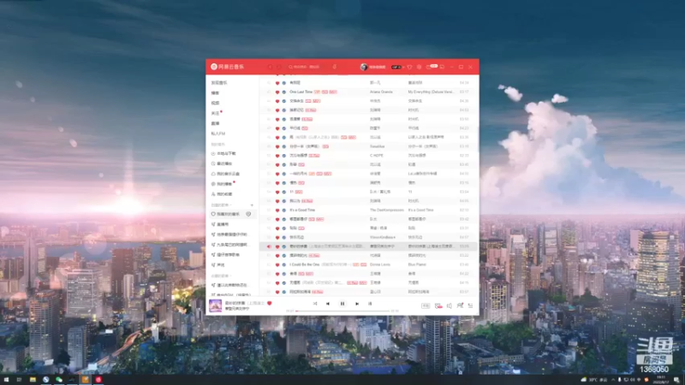This screenshot has height=385, width=685.
Task: Go forward using the title bar arrow
Action: point(279,67)
